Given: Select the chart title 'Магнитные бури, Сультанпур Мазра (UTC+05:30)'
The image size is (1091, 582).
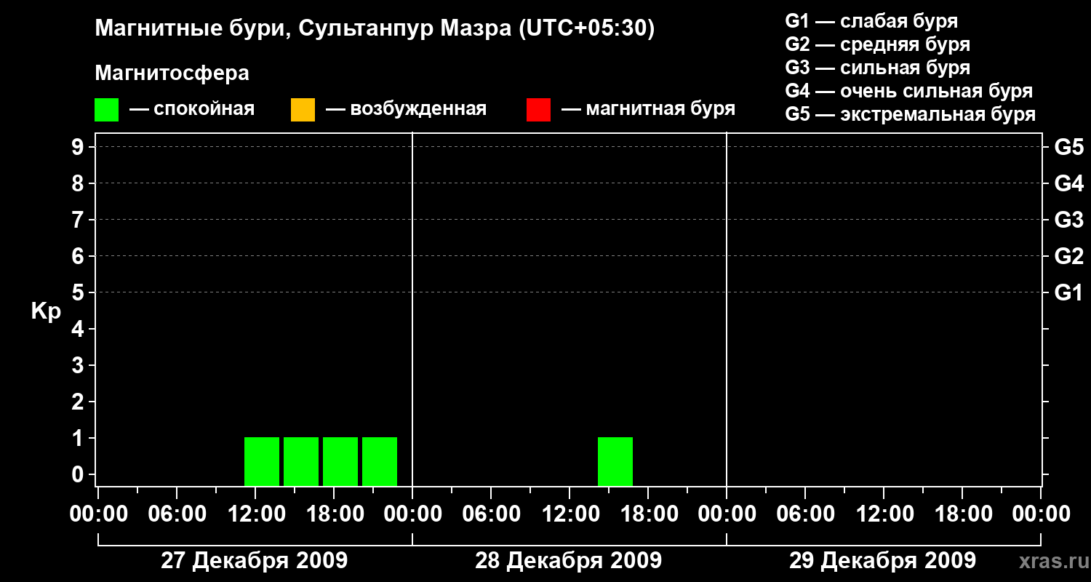Looking at the screenshot, I should (375, 28).
